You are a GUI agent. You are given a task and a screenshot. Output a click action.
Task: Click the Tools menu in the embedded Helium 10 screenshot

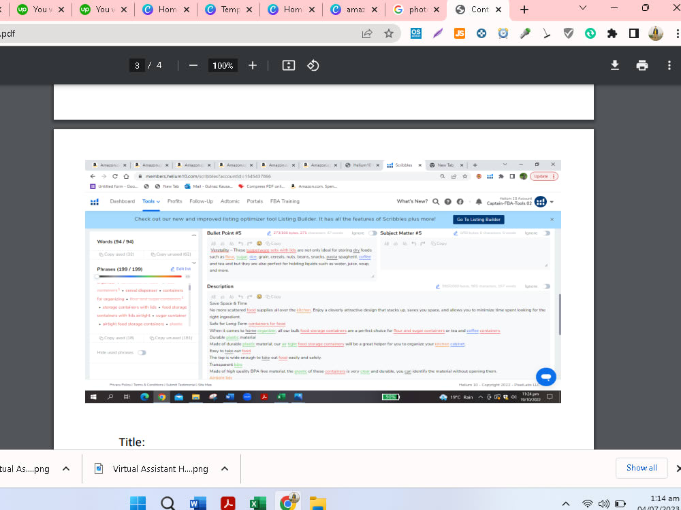tap(151, 201)
